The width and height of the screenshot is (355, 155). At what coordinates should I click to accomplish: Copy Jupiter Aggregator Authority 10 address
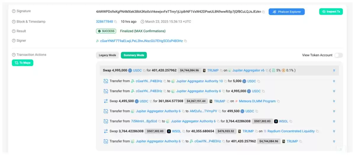coord(225,81)
